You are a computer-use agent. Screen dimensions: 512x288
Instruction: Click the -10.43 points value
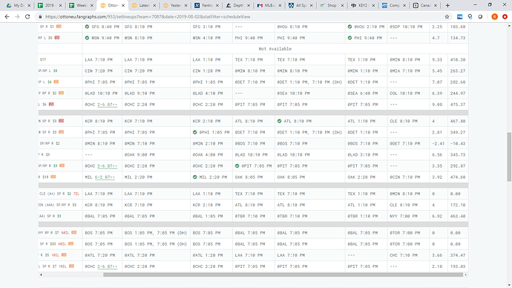(458, 143)
